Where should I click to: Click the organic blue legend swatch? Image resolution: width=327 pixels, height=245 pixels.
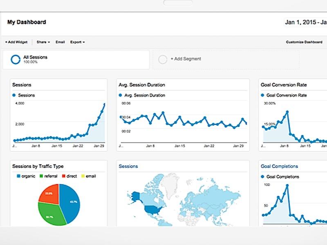tap(18, 176)
